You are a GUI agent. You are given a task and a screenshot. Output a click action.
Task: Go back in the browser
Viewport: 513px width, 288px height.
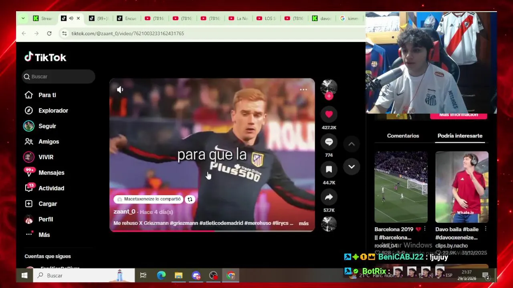[x=24, y=34]
